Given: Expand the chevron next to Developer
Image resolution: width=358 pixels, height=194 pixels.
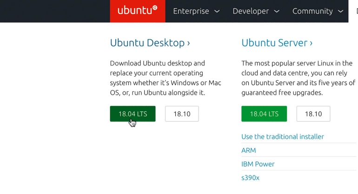Looking at the screenshot, I should [x=277, y=12].
